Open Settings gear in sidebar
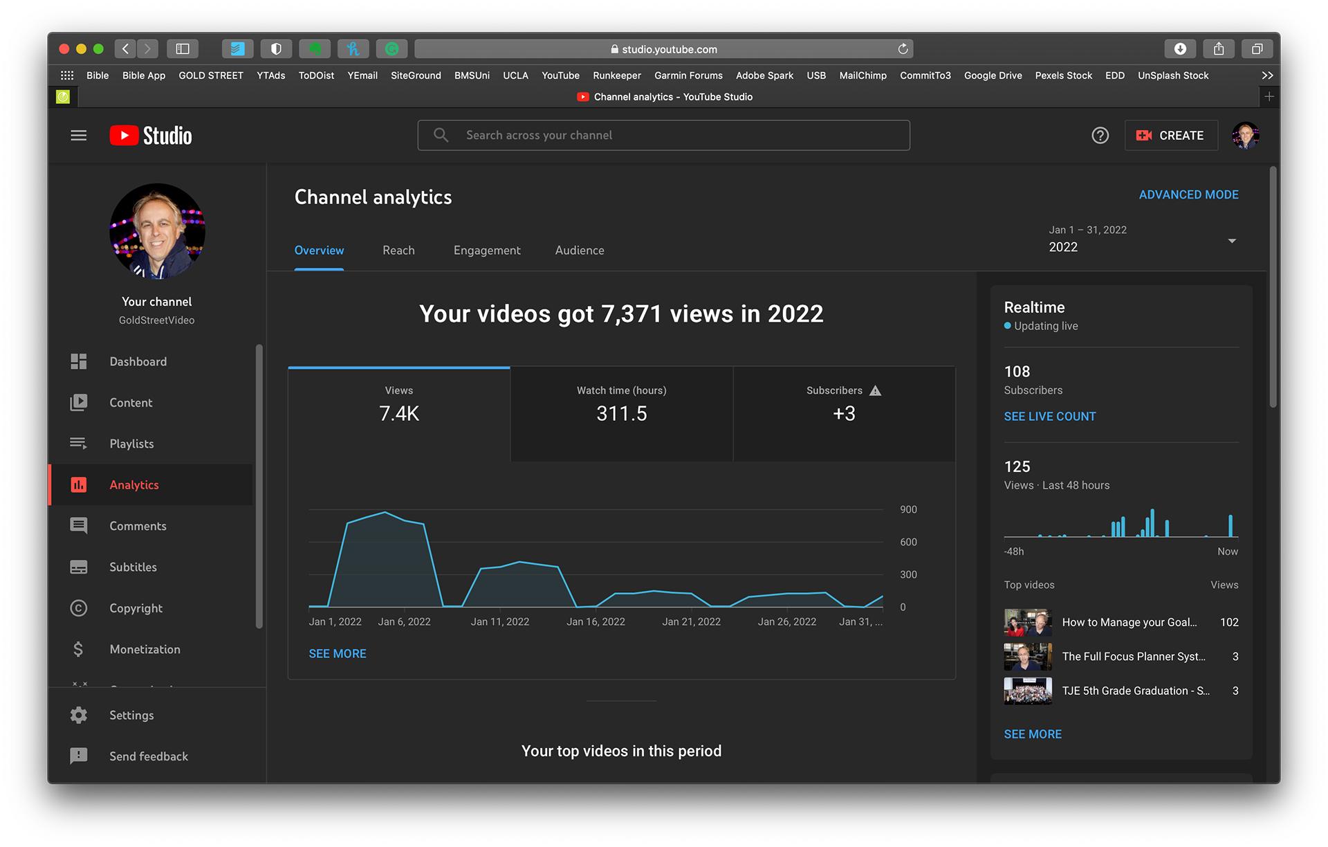This screenshot has height=847, width=1328. tap(79, 715)
